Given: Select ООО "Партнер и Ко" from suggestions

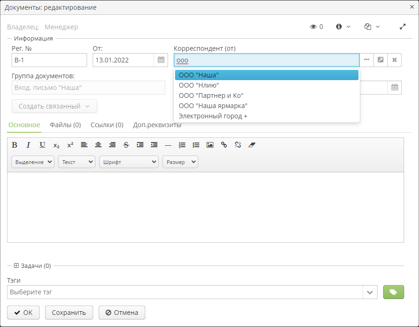Looking at the screenshot, I should click(211, 95).
